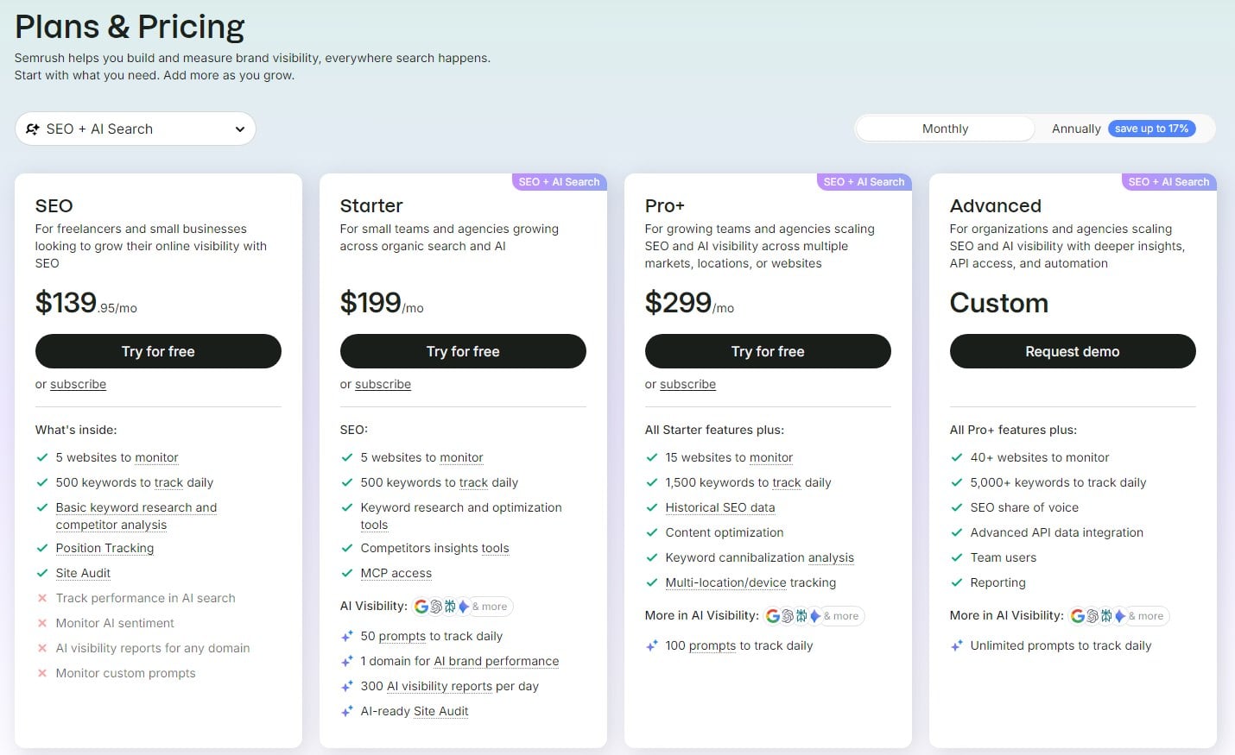Click the red X beside Monitor AI sentiment
1235x755 pixels.
(x=41, y=623)
